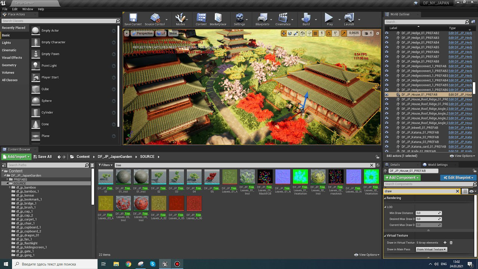
Task: Click the Source Control icon
Action: [x=155, y=18]
